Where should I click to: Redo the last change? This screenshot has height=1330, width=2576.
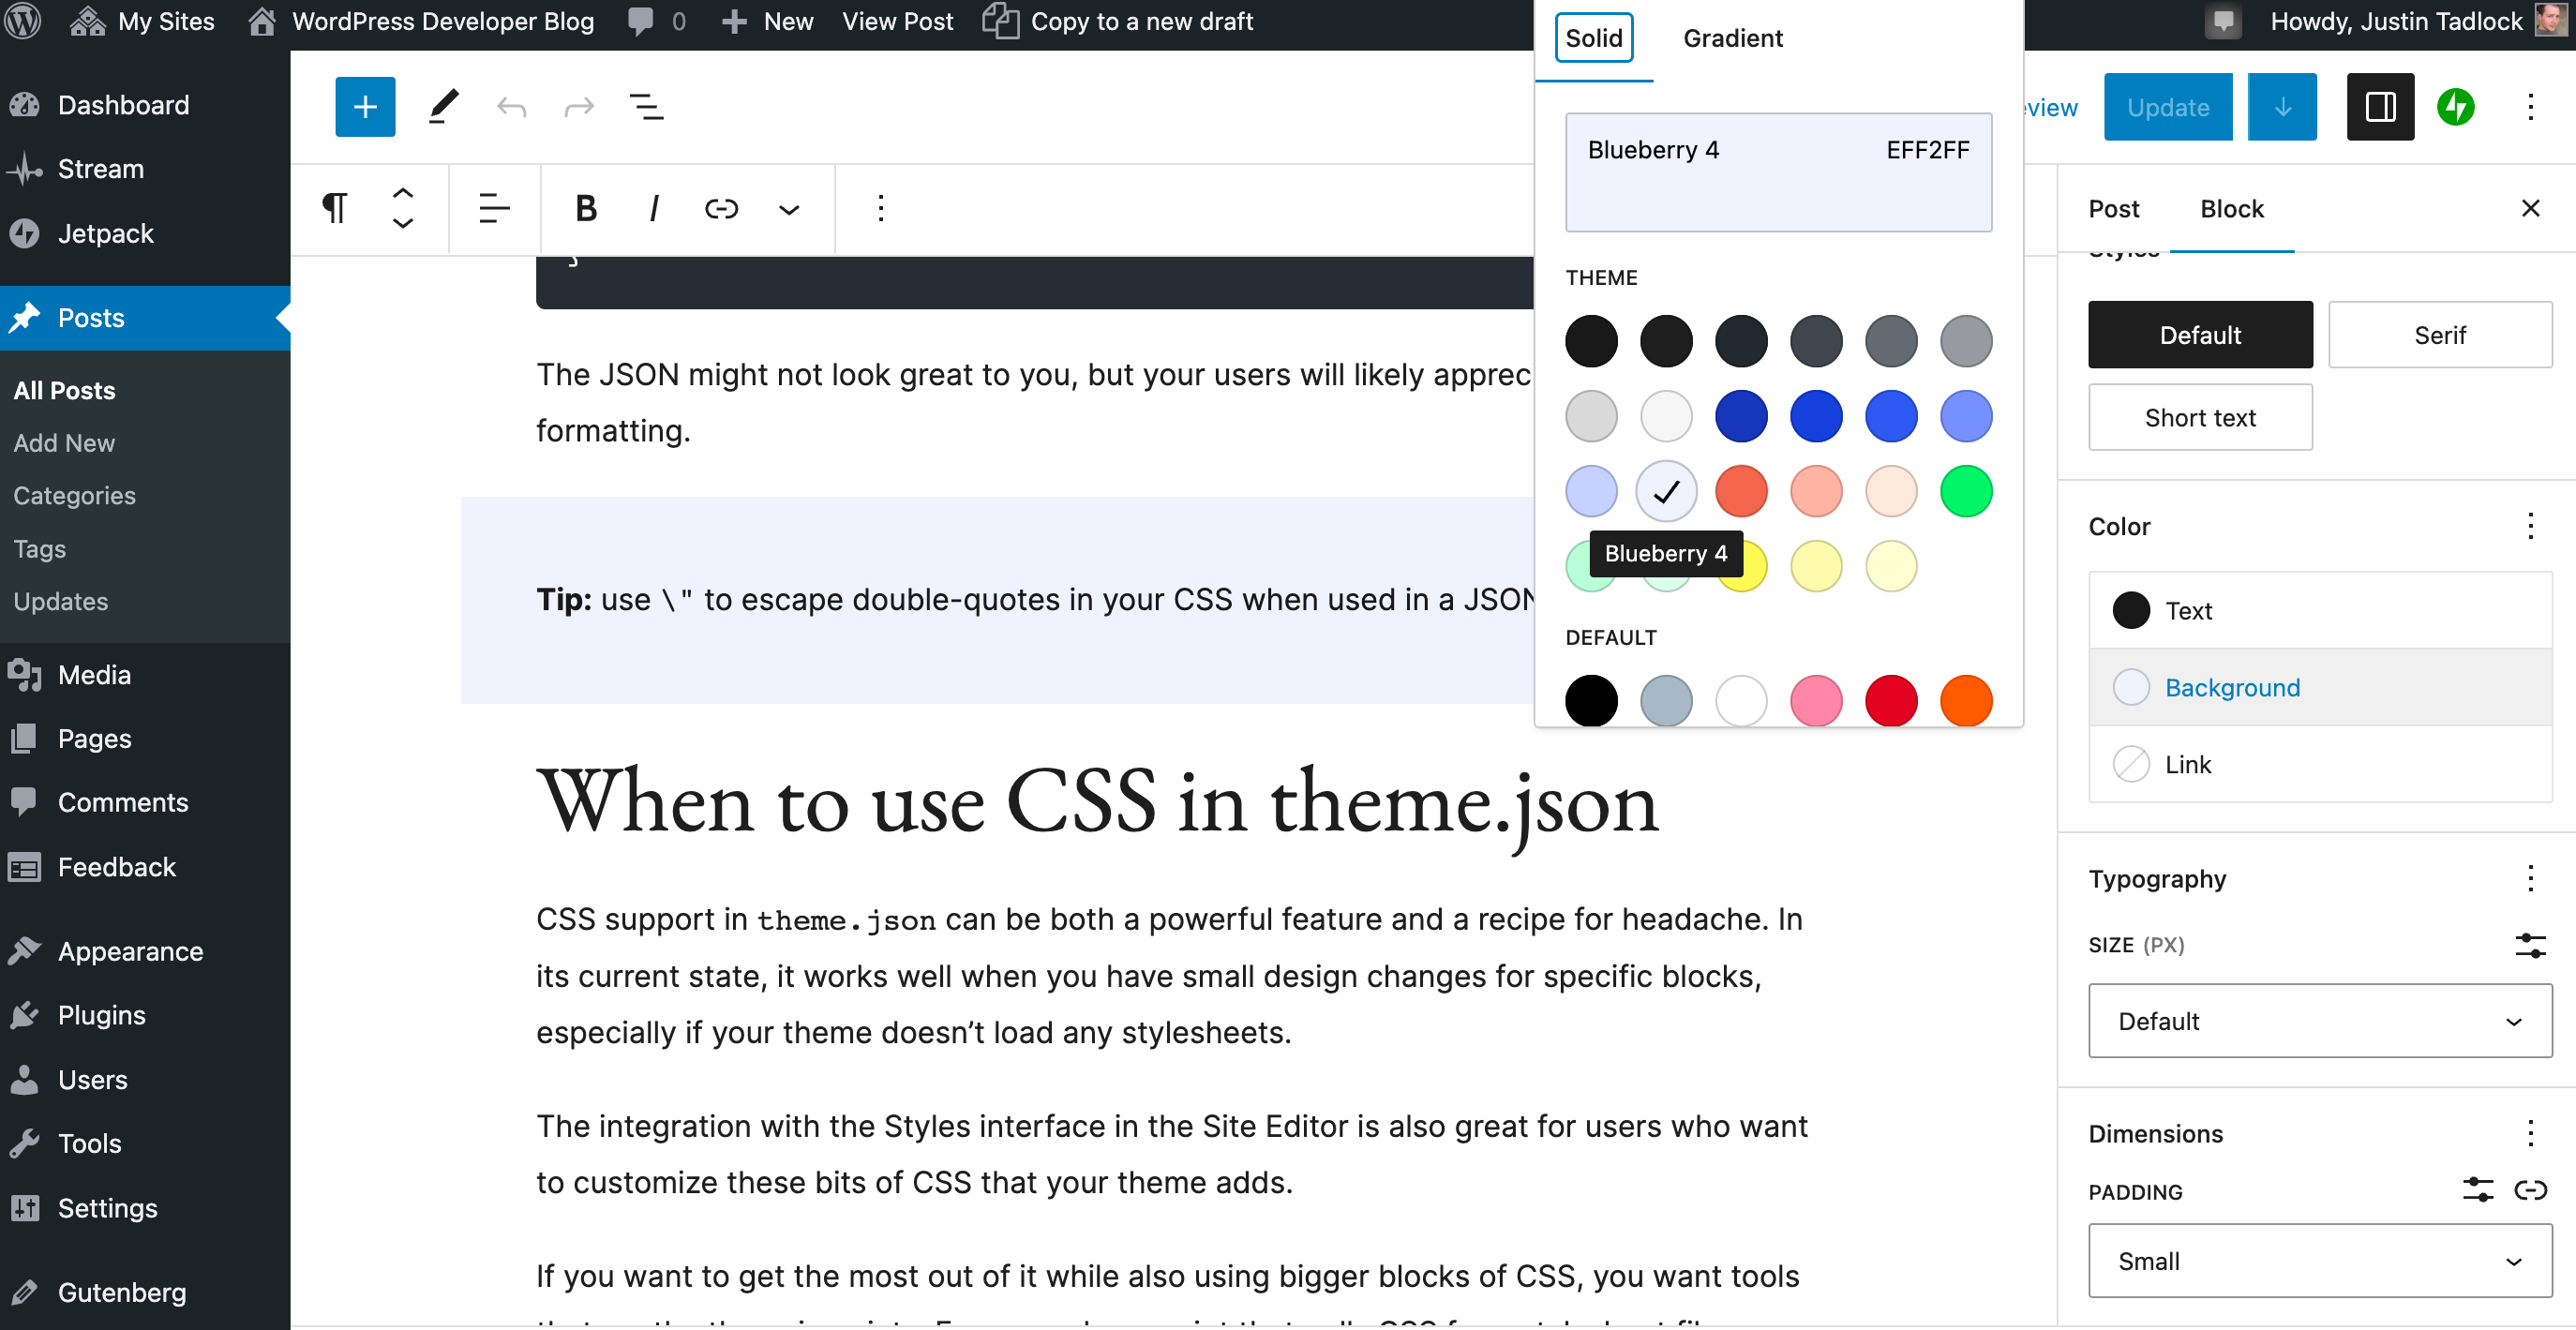click(579, 107)
